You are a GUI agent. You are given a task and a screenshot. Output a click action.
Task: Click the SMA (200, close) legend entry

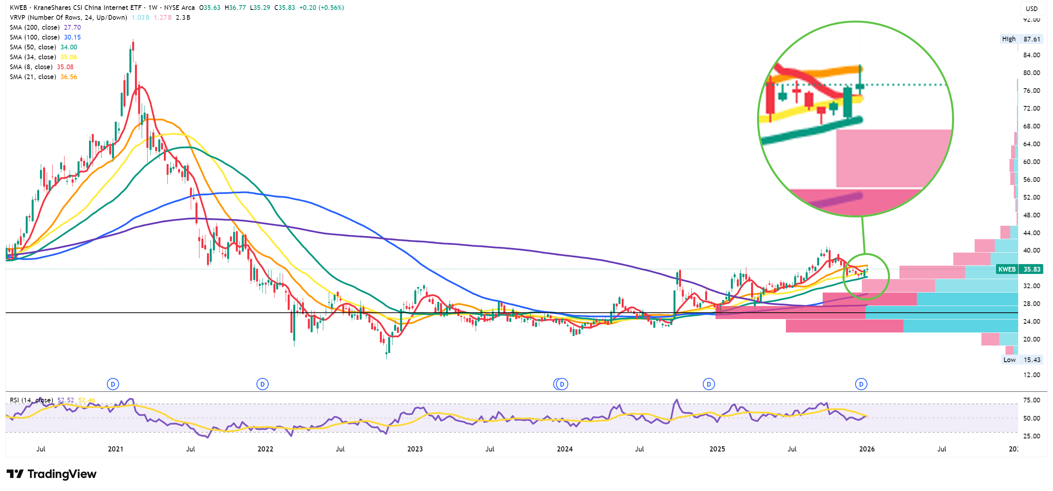[x=34, y=27]
